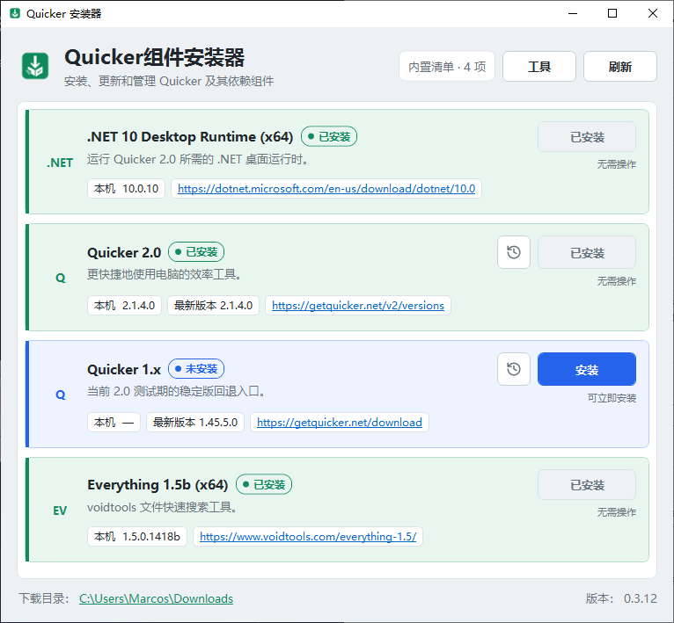This screenshot has width=674, height=623.
Task: Click the EV icon for Everything
Action: pyautogui.click(x=60, y=511)
